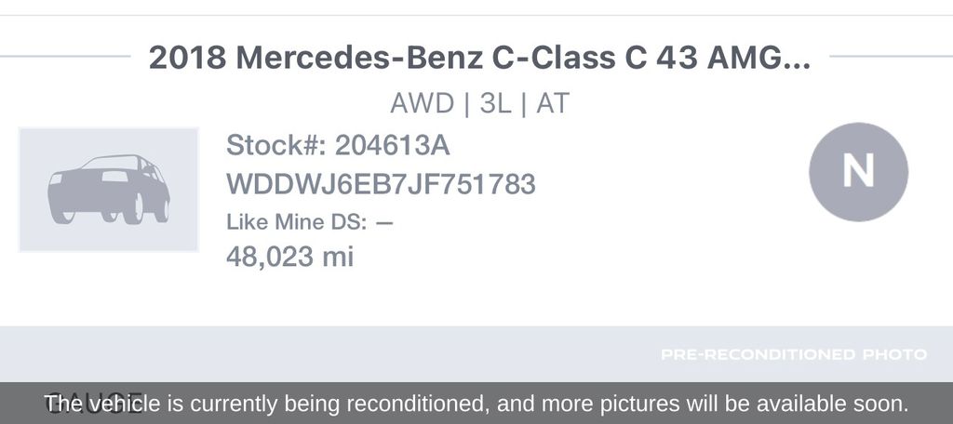Image resolution: width=953 pixels, height=424 pixels.
Task: Click the PRE-RECONDITIONED PHOTO label
Action: (x=794, y=354)
